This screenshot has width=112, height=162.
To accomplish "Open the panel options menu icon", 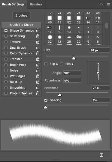I will (109, 4).
